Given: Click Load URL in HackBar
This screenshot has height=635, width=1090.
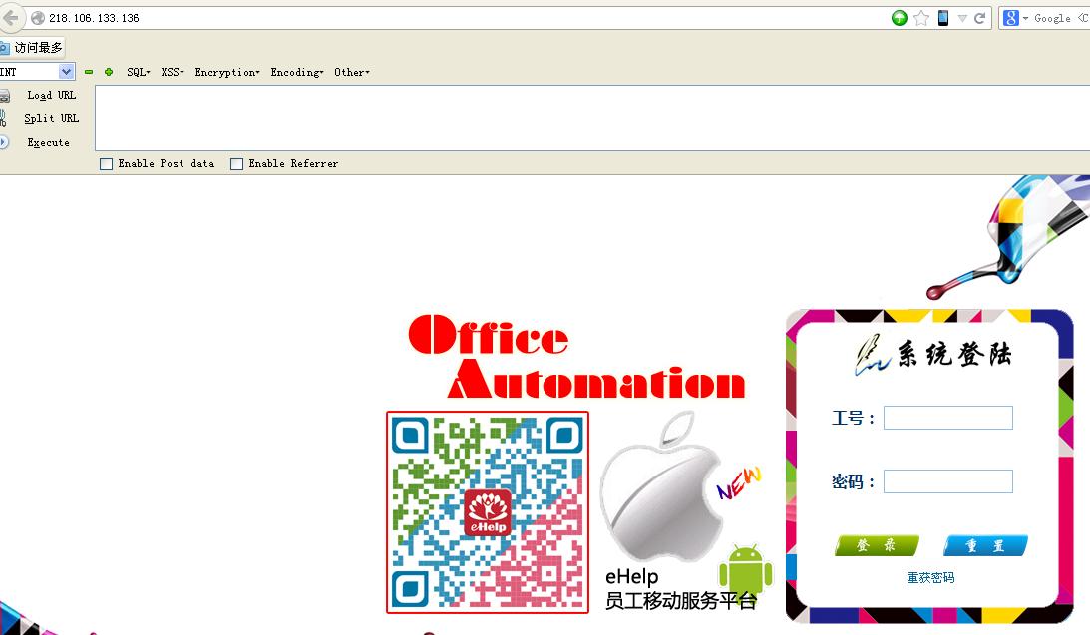Looking at the screenshot, I should 52,95.
